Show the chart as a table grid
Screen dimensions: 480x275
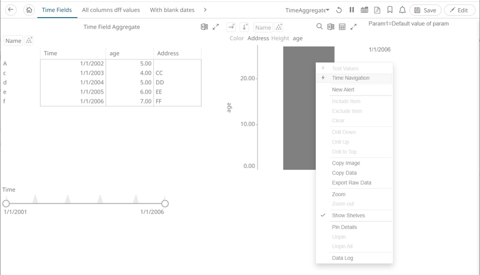(x=342, y=27)
